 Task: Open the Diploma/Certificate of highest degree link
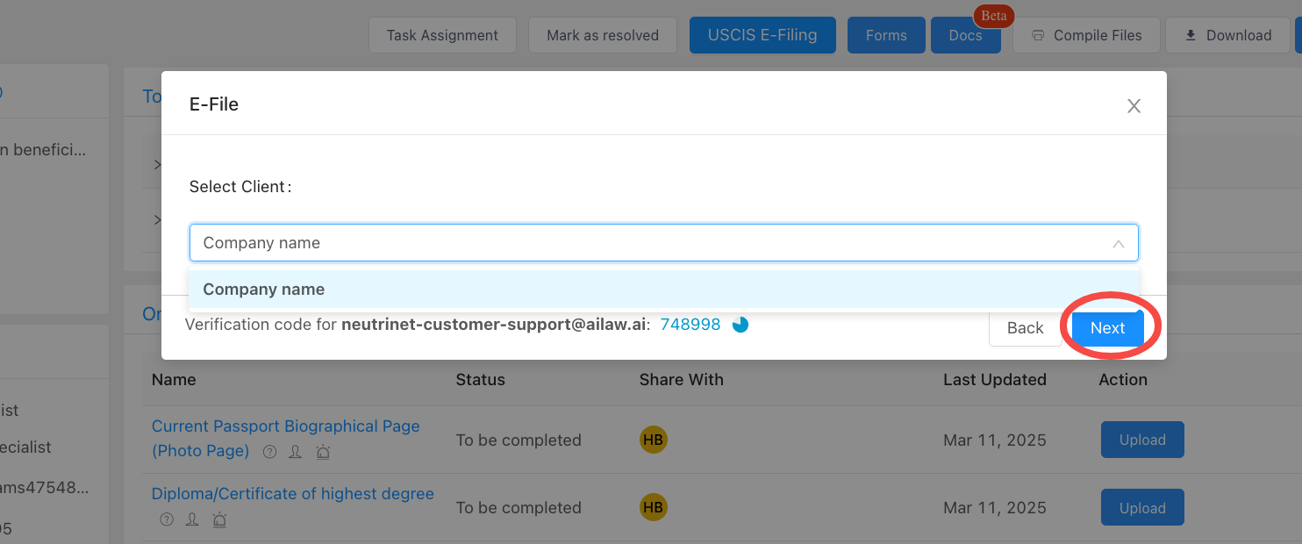pos(292,494)
